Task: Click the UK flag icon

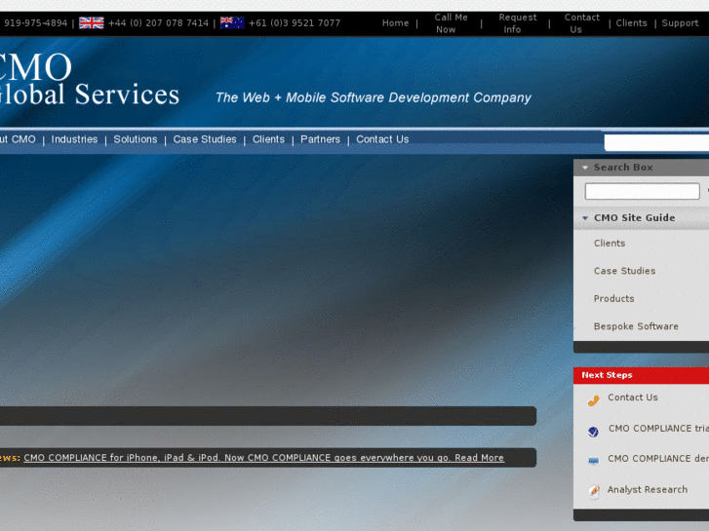Action: 92,23
